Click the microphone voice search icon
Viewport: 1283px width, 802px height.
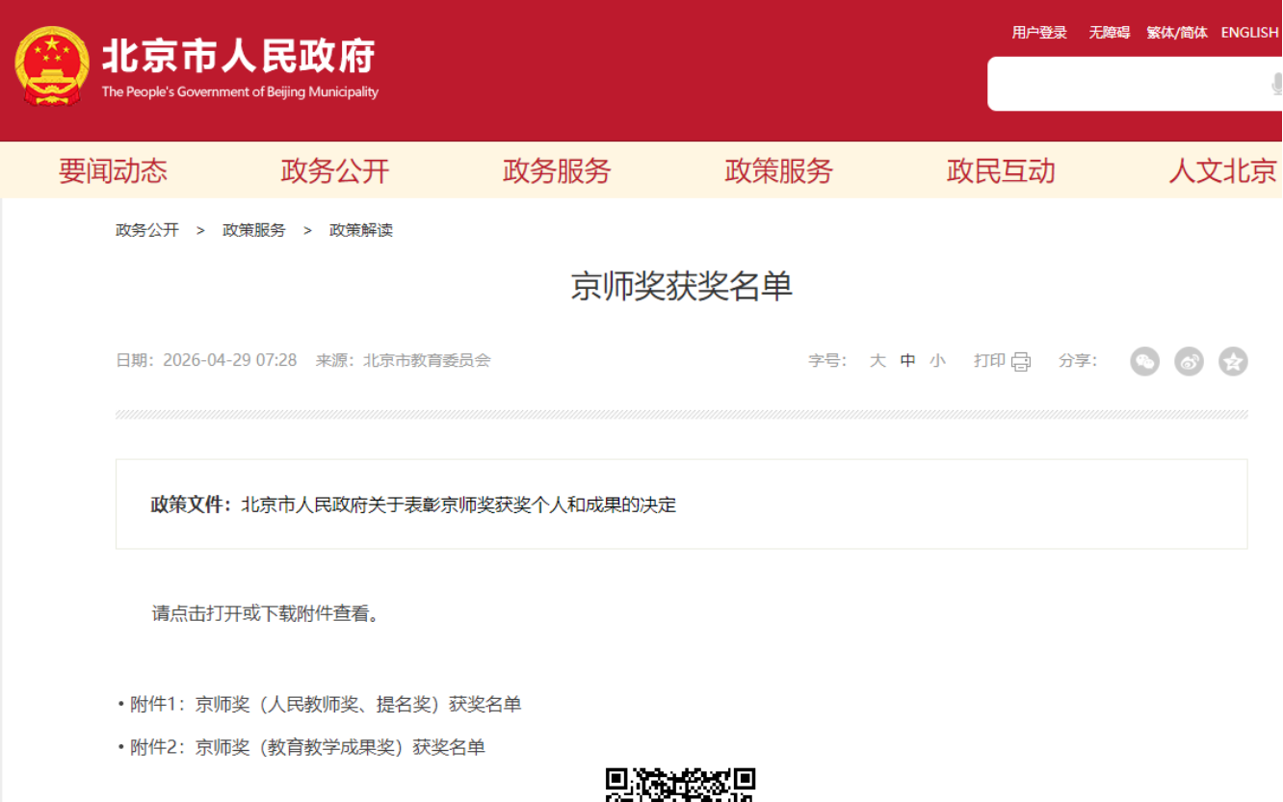tap(1275, 85)
